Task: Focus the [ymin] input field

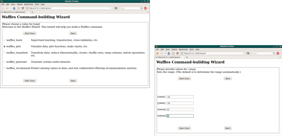Action: point(180,103)
